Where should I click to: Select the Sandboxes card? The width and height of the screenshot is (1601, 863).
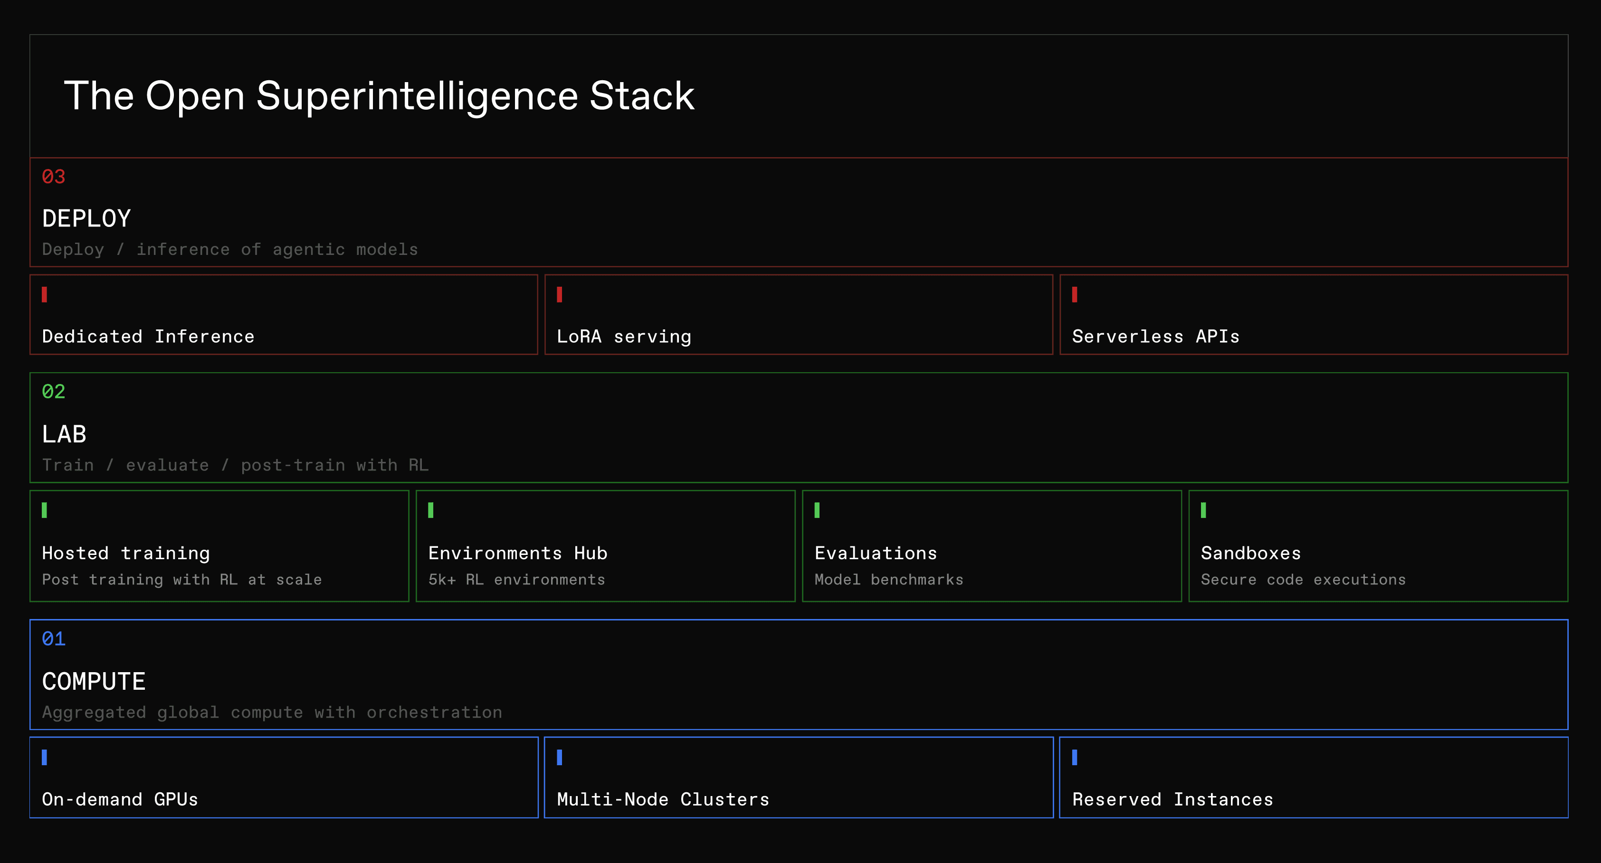coord(1379,546)
